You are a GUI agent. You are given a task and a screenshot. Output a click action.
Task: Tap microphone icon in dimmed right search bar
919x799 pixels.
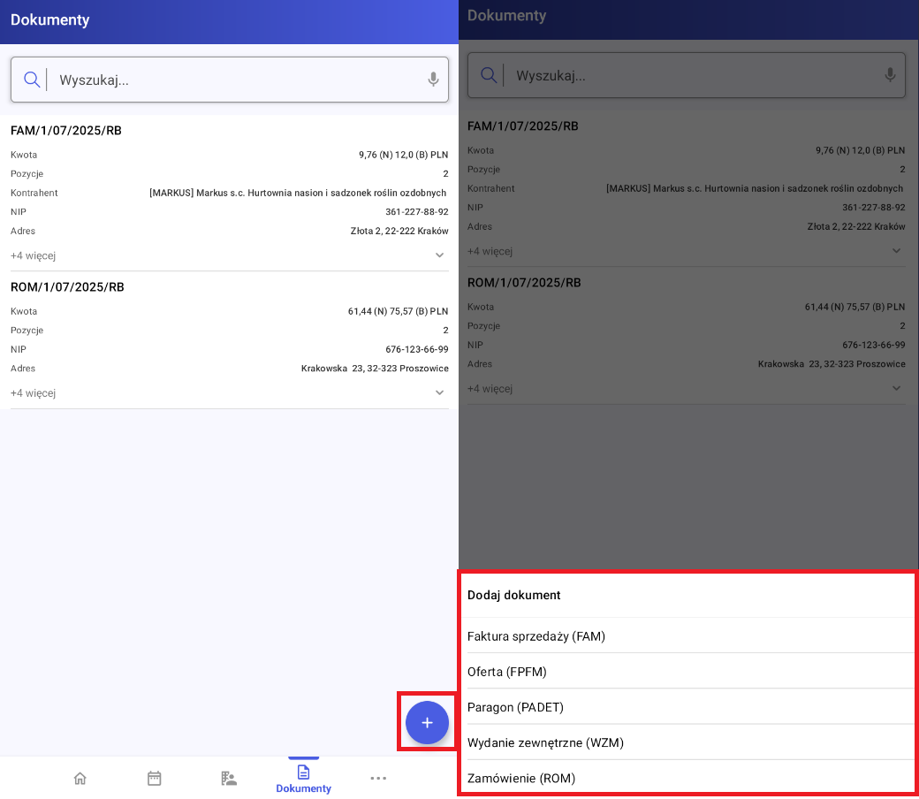[890, 75]
